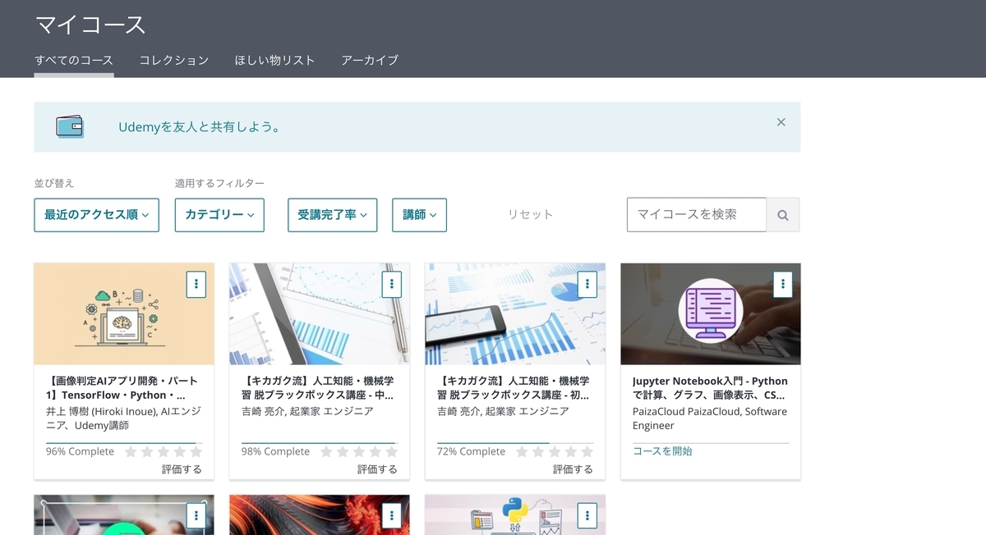This screenshot has height=535, width=986.
Task: Open the options menu on the TensorFlow course card
Action: coord(196,284)
